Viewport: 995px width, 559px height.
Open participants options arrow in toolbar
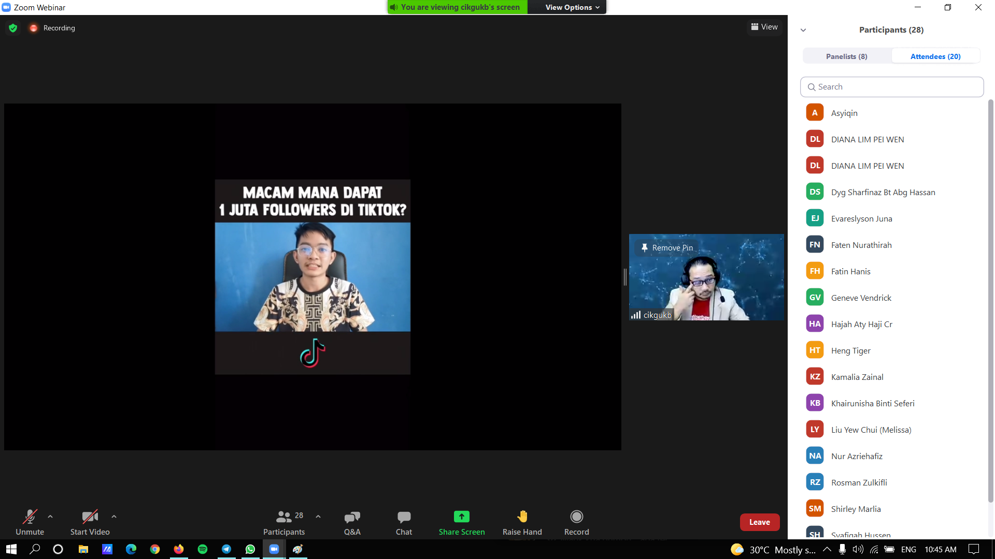[318, 517]
